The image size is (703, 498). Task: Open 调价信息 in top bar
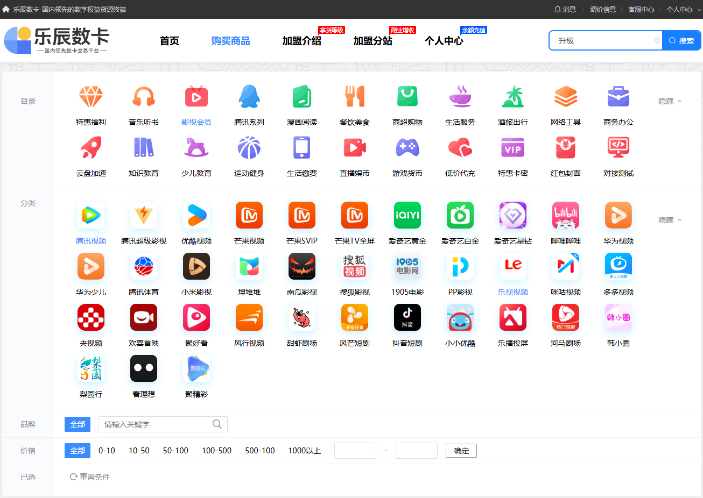(x=603, y=9)
